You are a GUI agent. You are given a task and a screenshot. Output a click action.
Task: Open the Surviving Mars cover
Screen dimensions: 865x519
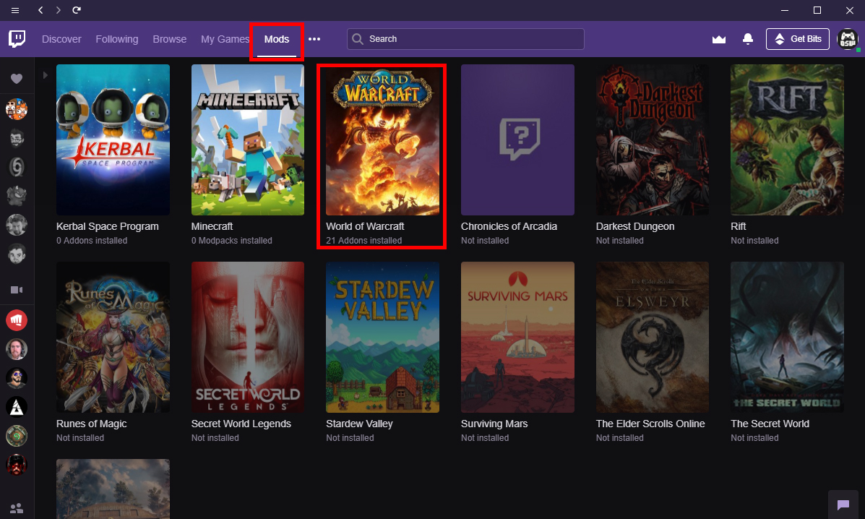pyautogui.click(x=517, y=337)
